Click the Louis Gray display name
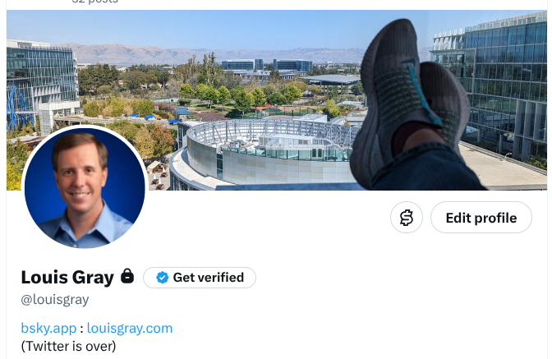This screenshot has height=359, width=552. click(x=67, y=278)
